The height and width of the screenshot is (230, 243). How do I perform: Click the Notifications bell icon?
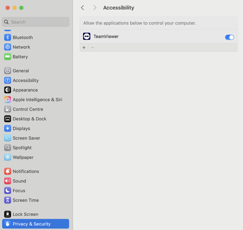click(7, 171)
